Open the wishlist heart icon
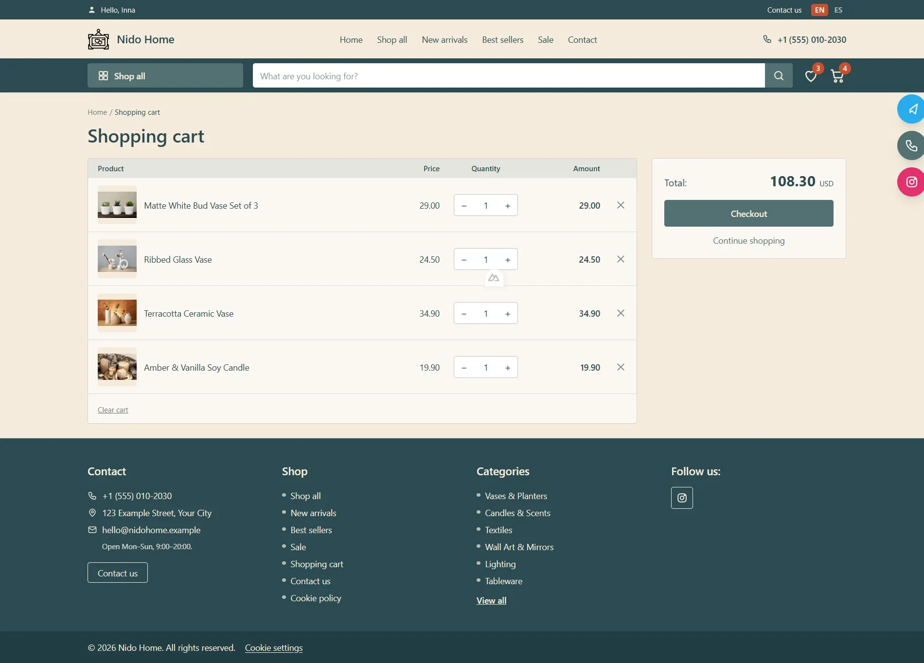 click(811, 76)
